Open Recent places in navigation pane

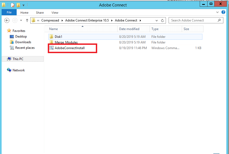click(x=25, y=48)
